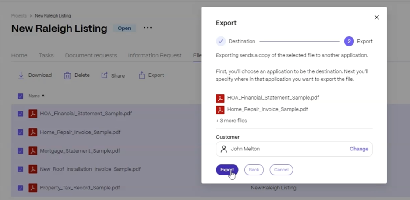The image size is (410, 200).
Task: Switch to the Home tab
Action: (19, 56)
